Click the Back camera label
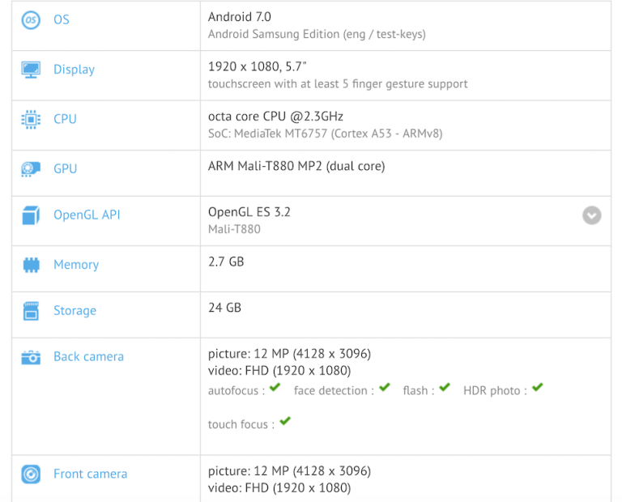This screenshot has height=502, width=622. [88, 357]
